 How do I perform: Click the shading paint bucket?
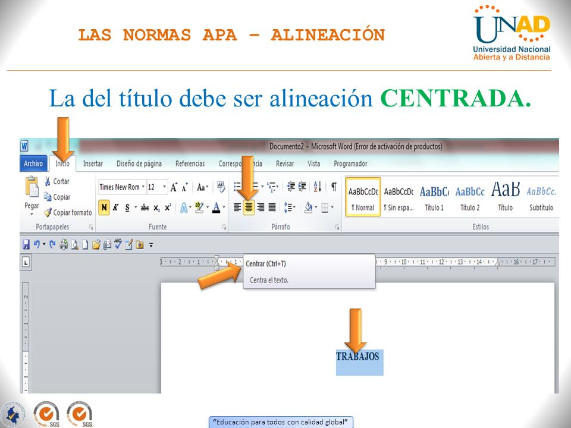click(308, 207)
